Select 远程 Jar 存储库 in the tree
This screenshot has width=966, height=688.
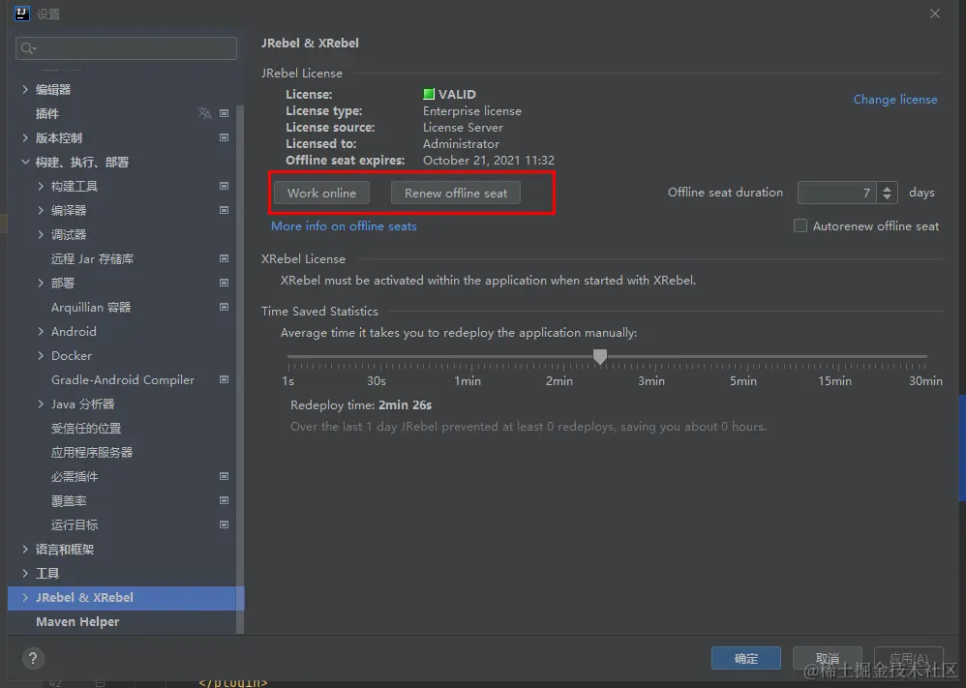92,258
